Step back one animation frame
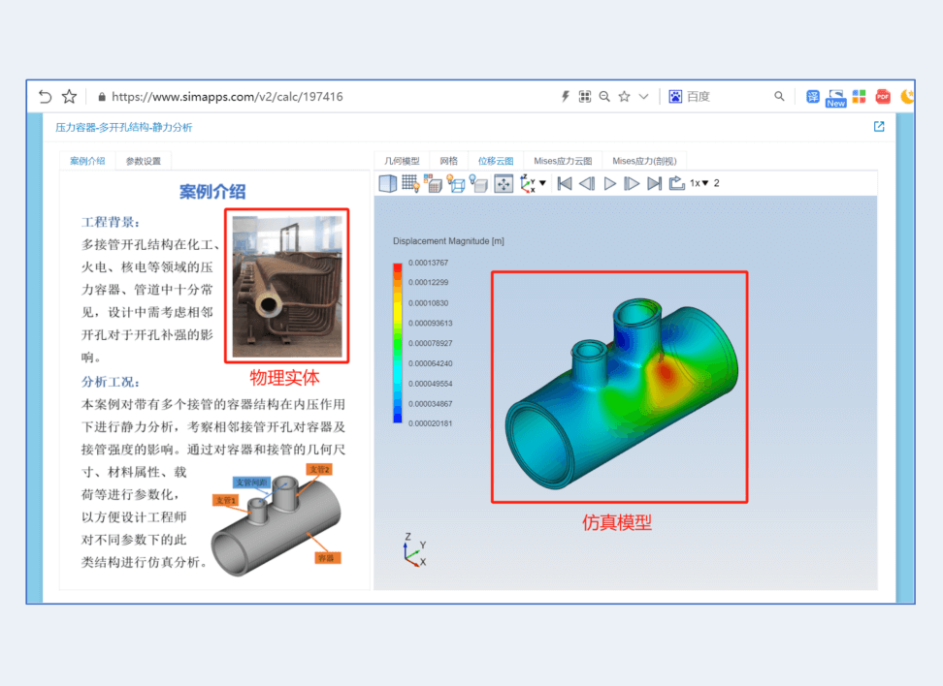This screenshot has width=943, height=686. click(x=587, y=183)
